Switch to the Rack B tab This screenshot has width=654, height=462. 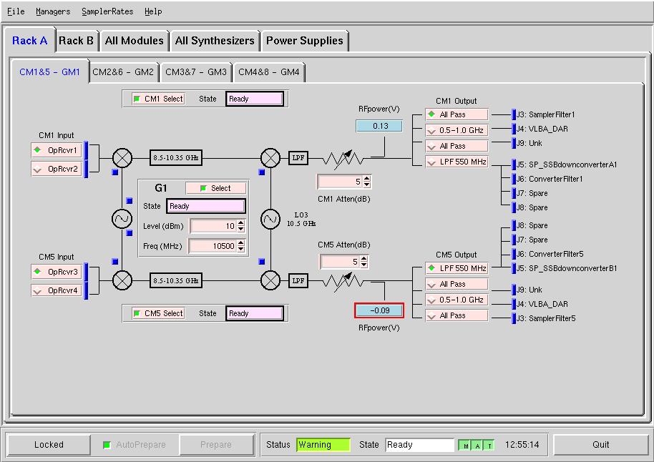pyautogui.click(x=77, y=41)
